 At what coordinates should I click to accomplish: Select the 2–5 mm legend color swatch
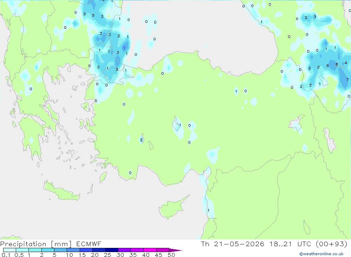(x=48, y=250)
